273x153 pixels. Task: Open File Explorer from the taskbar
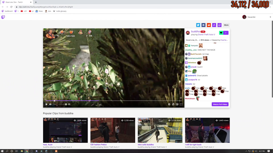coord(22,151)
